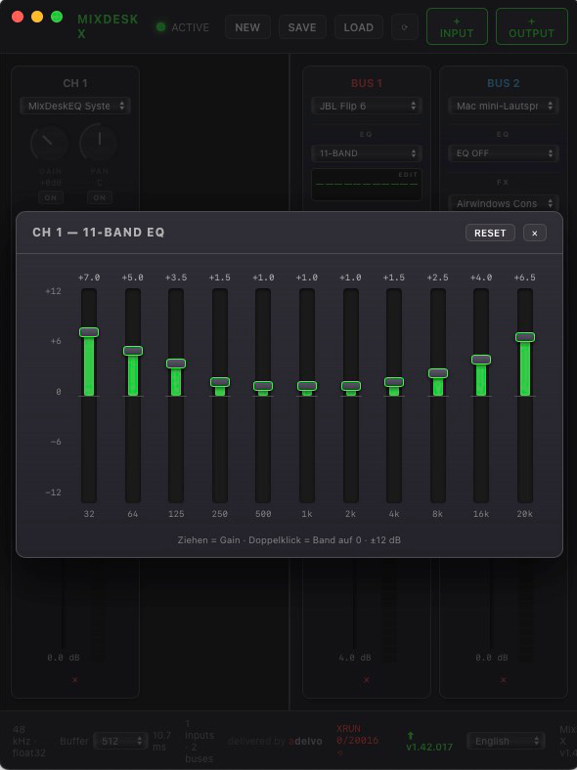Click the green ACTIVE status indicator
The image size is (577, 770).
coord(160,27)
